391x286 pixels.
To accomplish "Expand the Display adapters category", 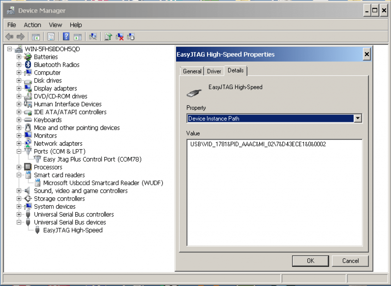I will click(19, 88).
